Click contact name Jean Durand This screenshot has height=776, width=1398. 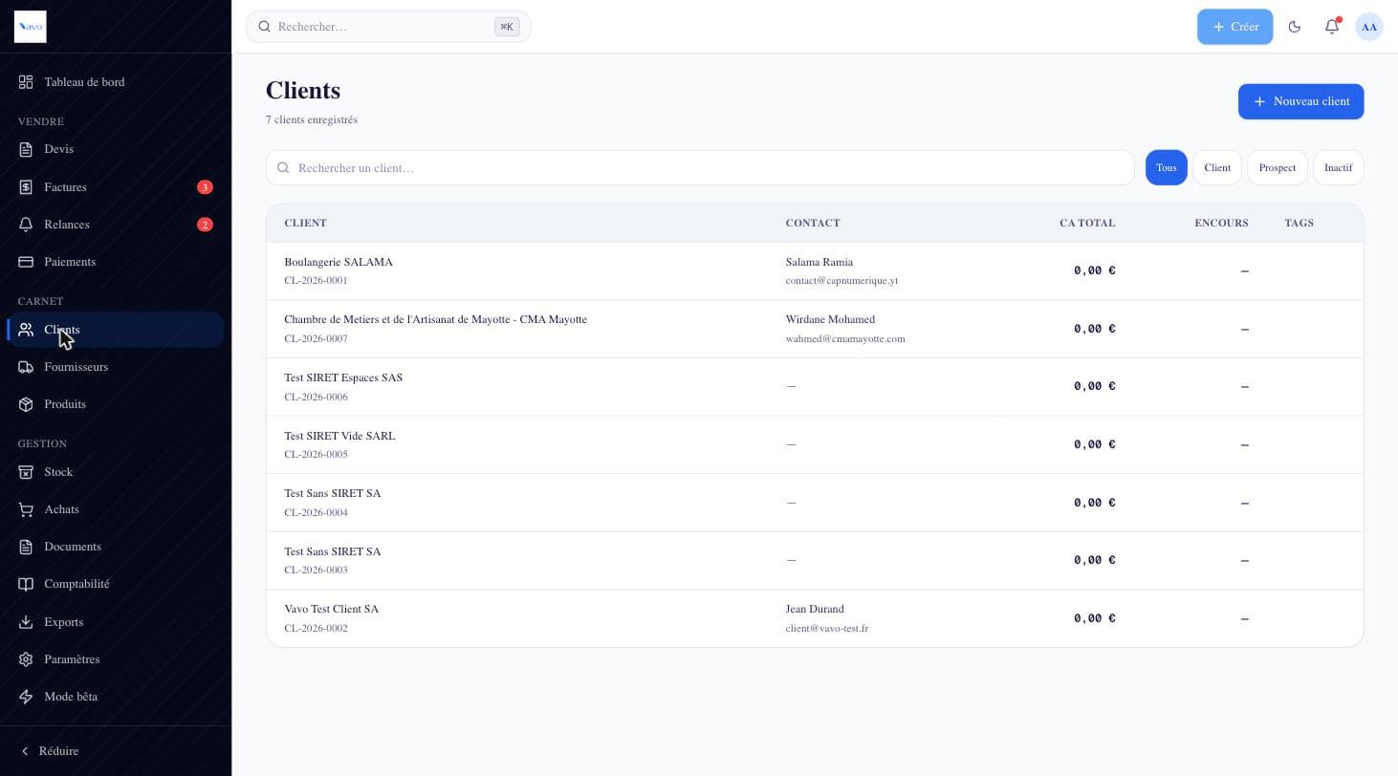815,609
